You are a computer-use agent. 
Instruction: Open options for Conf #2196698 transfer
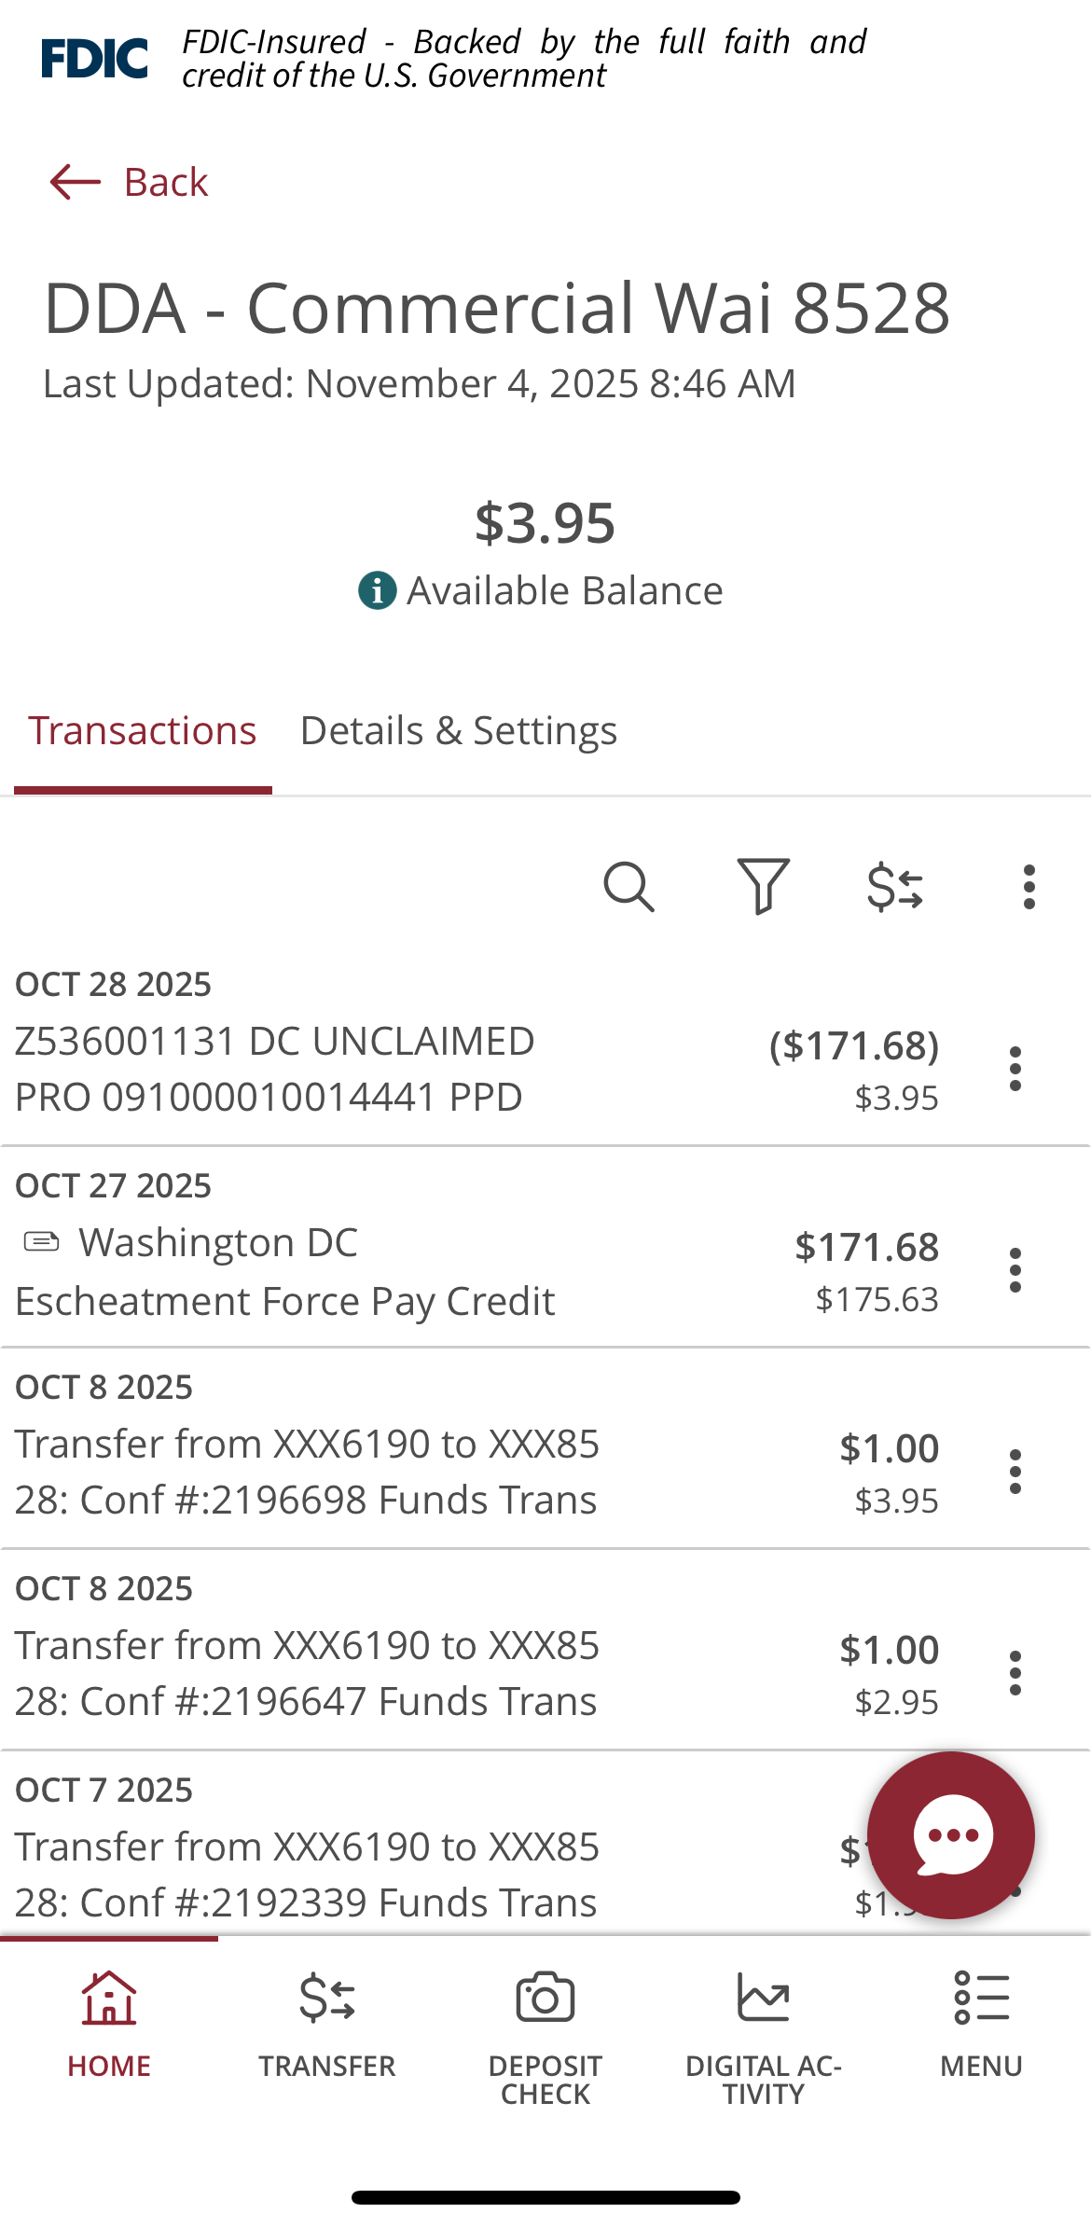[x=1015, y=1472]
